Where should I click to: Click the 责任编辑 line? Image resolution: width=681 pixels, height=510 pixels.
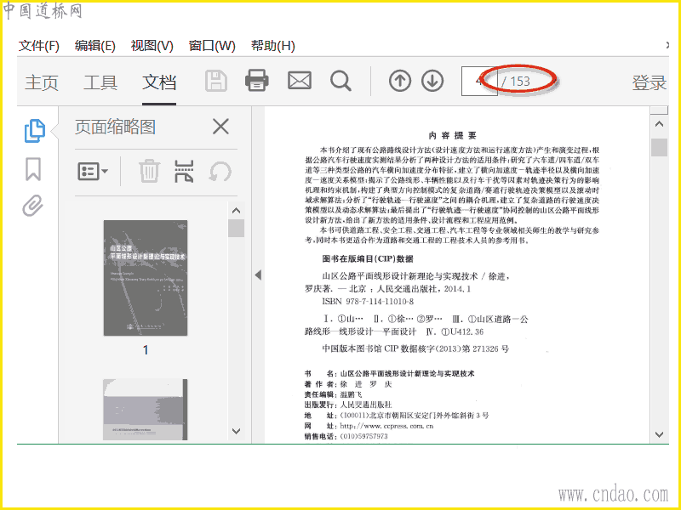click(x=334, y=394)
